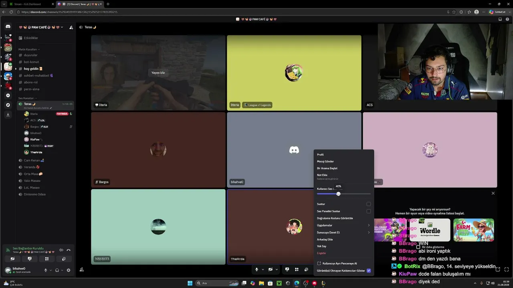Enter fullscreen for the voice call
The height and width of the screenshot is (288, 513).
coord(507,270)
